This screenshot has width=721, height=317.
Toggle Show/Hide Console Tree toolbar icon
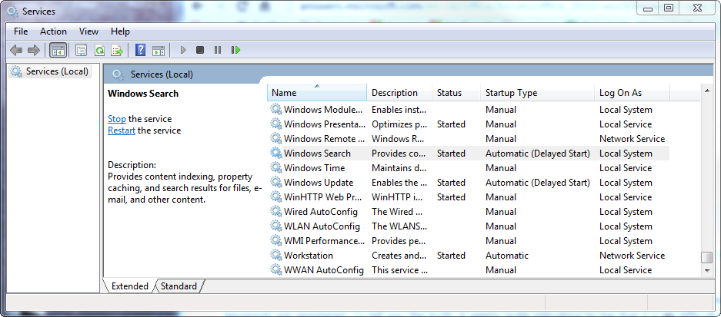pyautogui.click(x=58, y=50)
